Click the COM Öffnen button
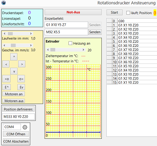The width and height of the screenshot is (157, 146). click(16, 134)
